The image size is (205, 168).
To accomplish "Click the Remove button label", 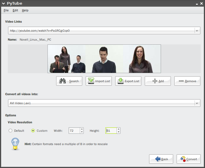I will tap(191, 81).
